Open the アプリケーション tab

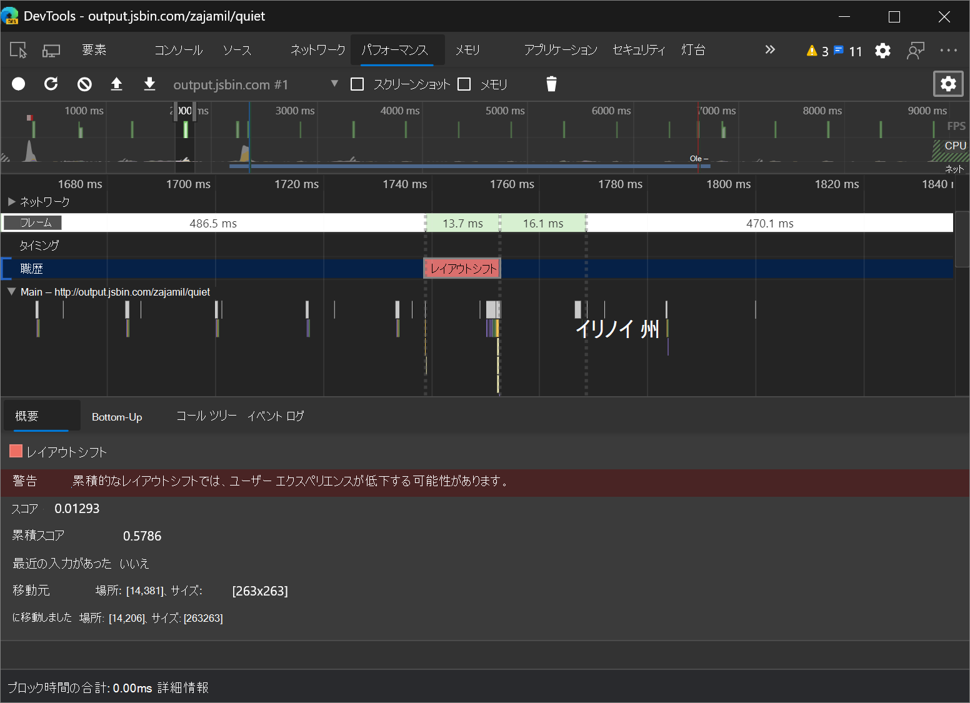pyautogui.click(x=561, y=50)
